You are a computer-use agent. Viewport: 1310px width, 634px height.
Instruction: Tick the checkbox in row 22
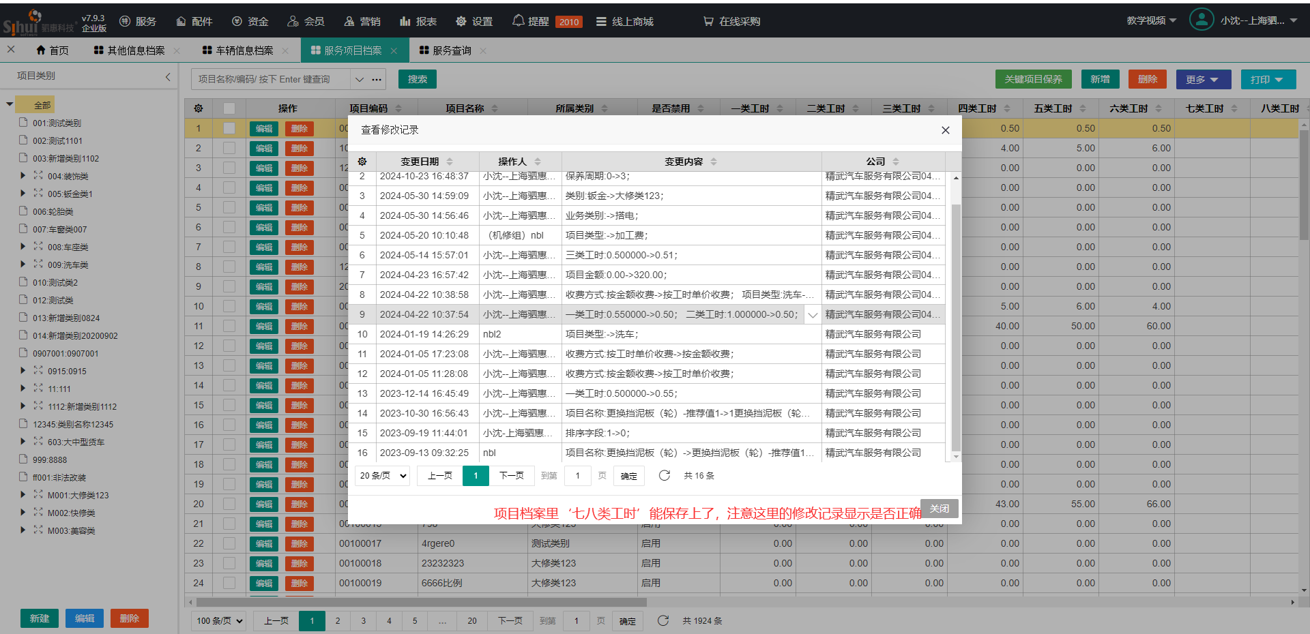pyautogui.click(x=229, y=543)
